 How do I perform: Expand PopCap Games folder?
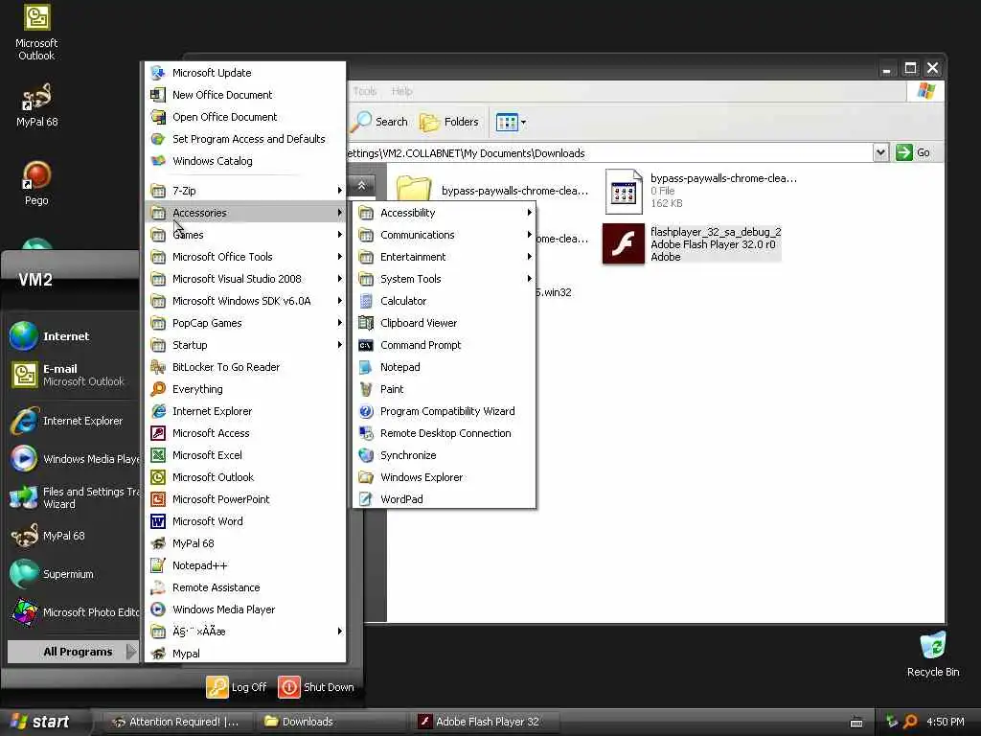pos(245,323)
